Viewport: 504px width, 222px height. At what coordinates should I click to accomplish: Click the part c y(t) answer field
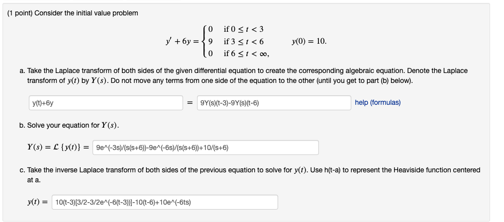165,202
